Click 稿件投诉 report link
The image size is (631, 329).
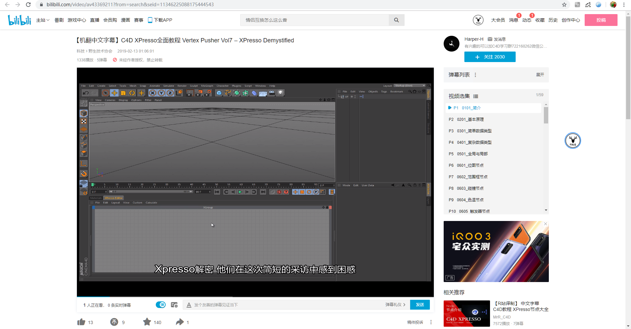point(415,322)
